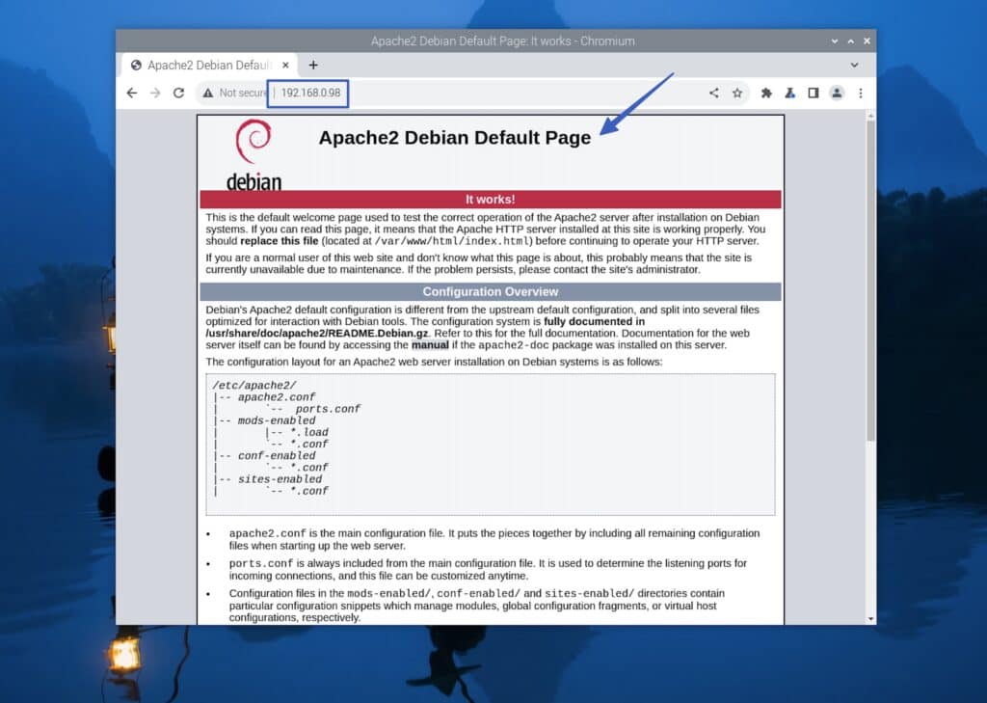Open a new tab with the plus button
This screenshot has width=987, height=703.
pyautogui.click(x=313, y=65)
